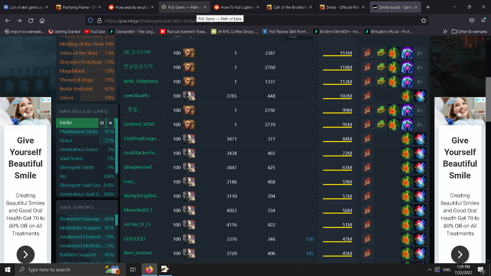Open the notification center icon
This screenshot has width=491, height=276.
point(481,269)
